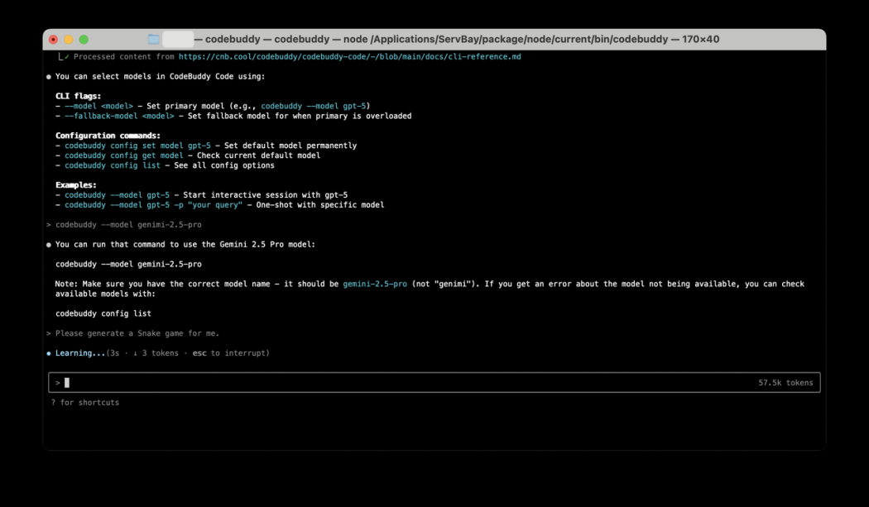The width and height of the screenshot is (869, 507).
Task: Click cyan "codebuddy config list" under Configuration commands
Action: tap(113, 165)
